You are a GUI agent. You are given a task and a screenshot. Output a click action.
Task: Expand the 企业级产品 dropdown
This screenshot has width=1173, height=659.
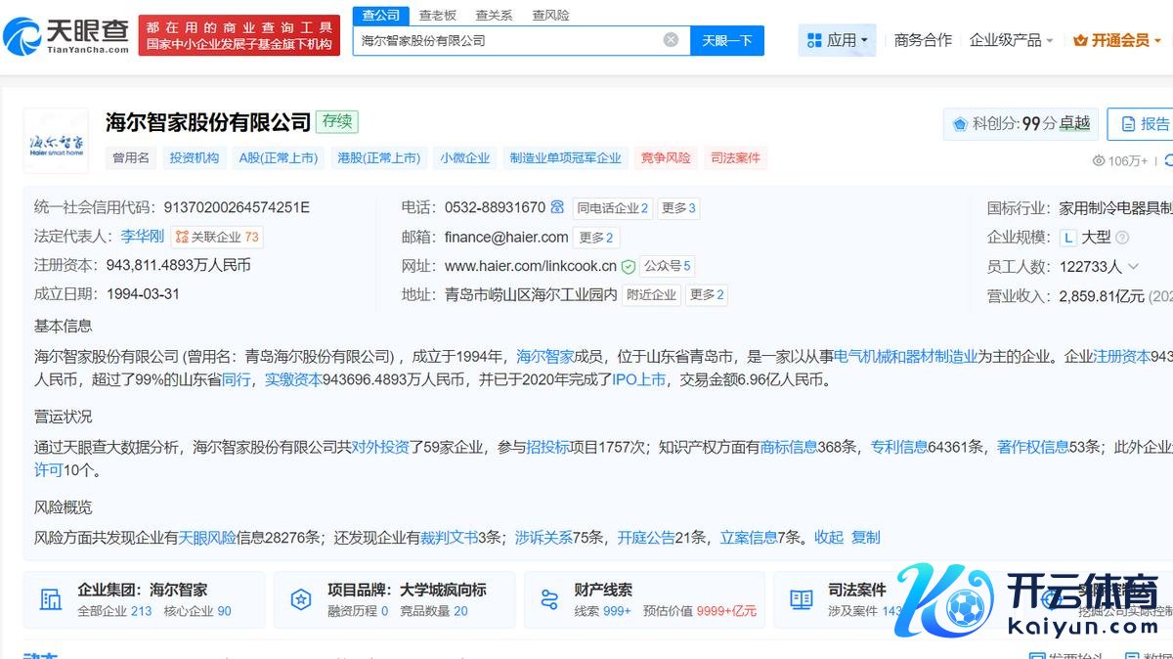(x=1011, y=40)
